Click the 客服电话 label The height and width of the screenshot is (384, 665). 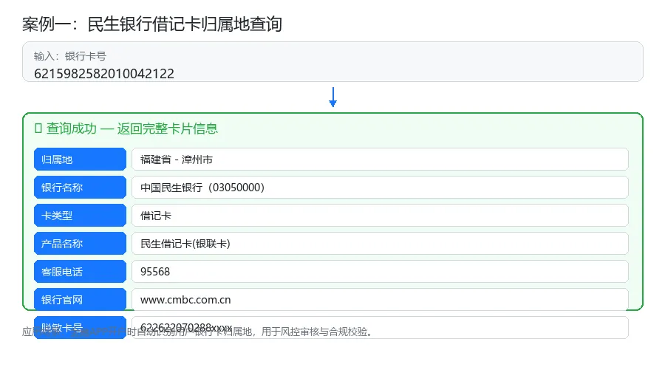point(80,271)
